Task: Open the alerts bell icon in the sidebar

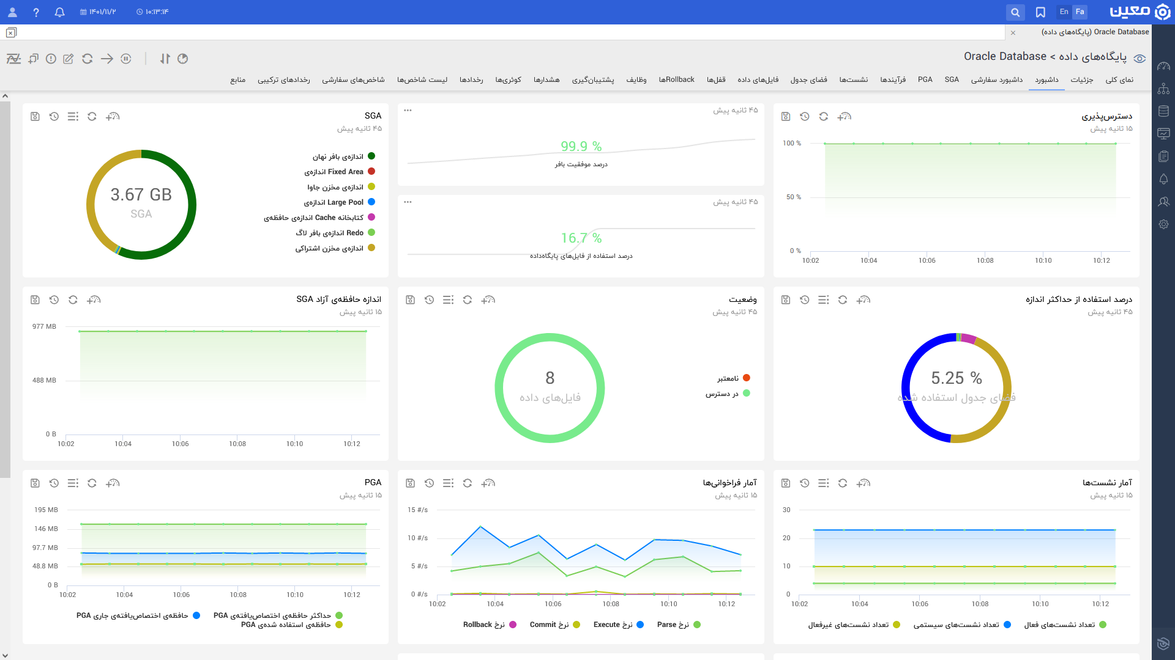Action: (1163, 179)
